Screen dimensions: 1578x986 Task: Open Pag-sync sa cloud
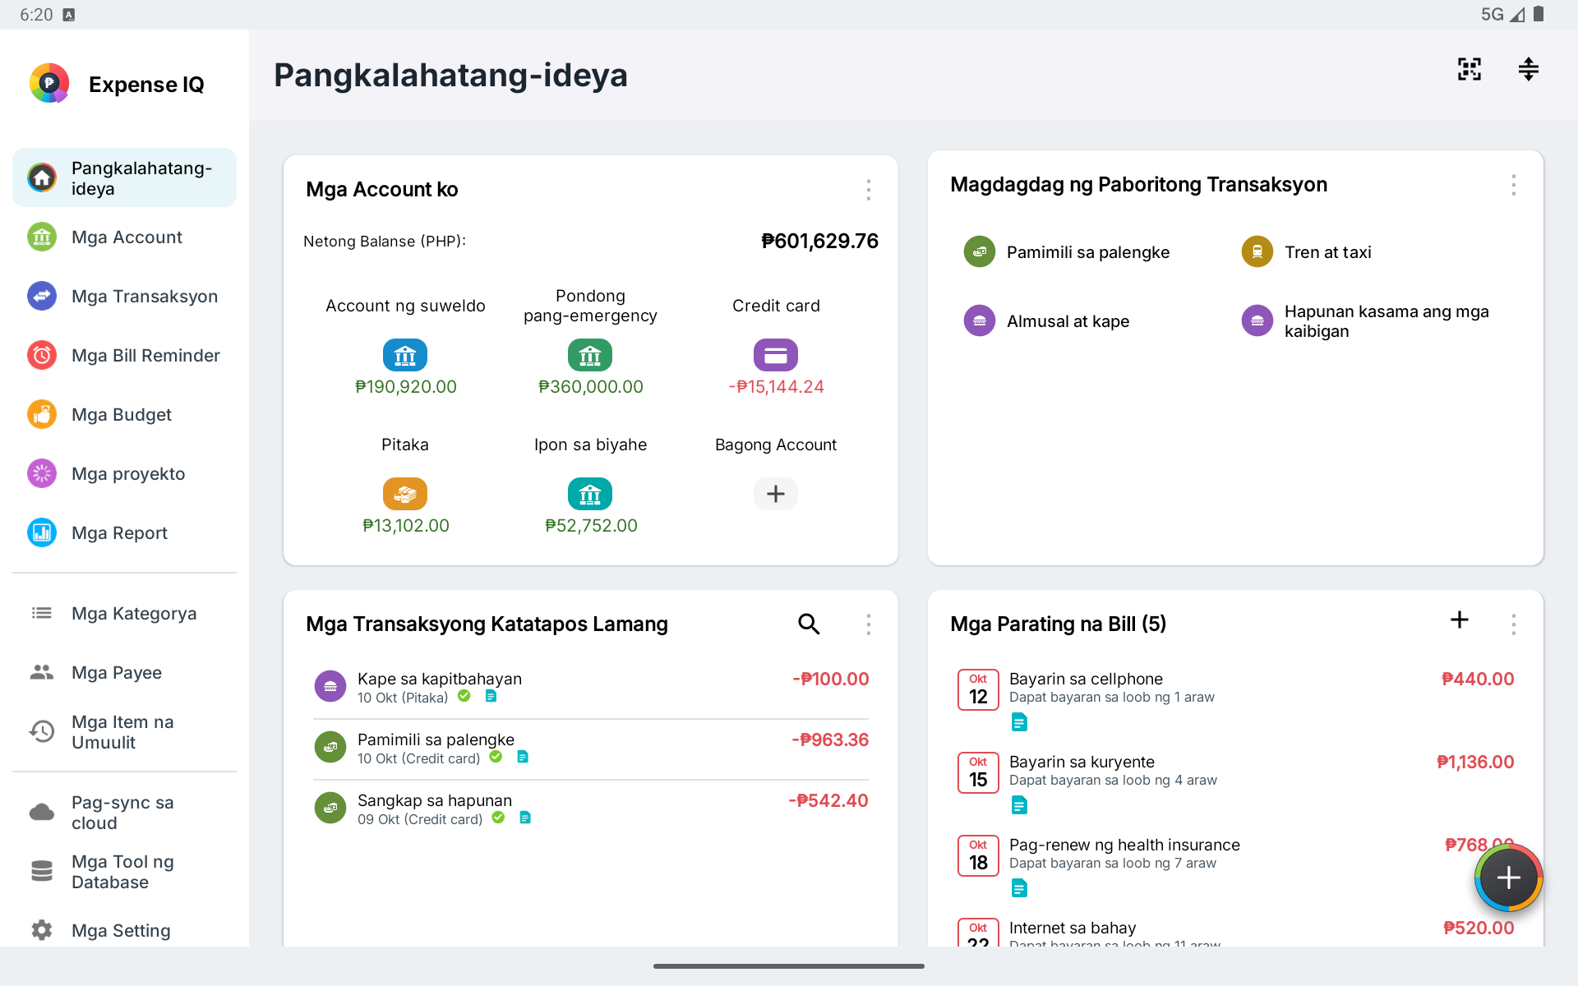(x=124, y=812)
